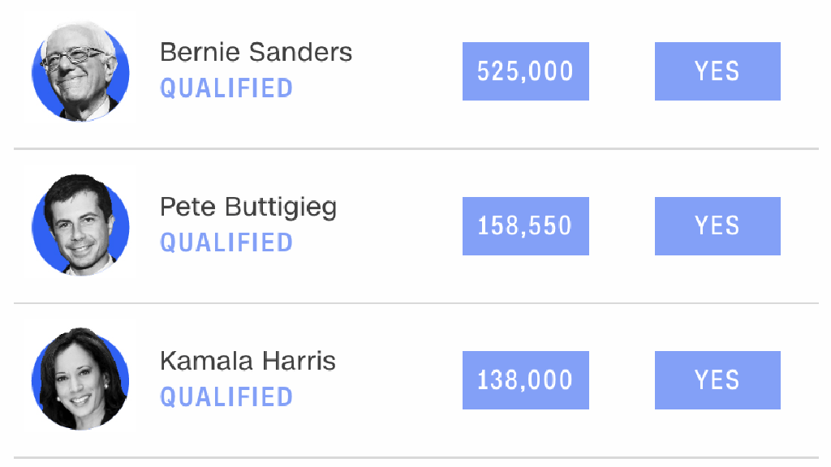Click the first name Kamala

pyautogui.click(x=207, y=361)
